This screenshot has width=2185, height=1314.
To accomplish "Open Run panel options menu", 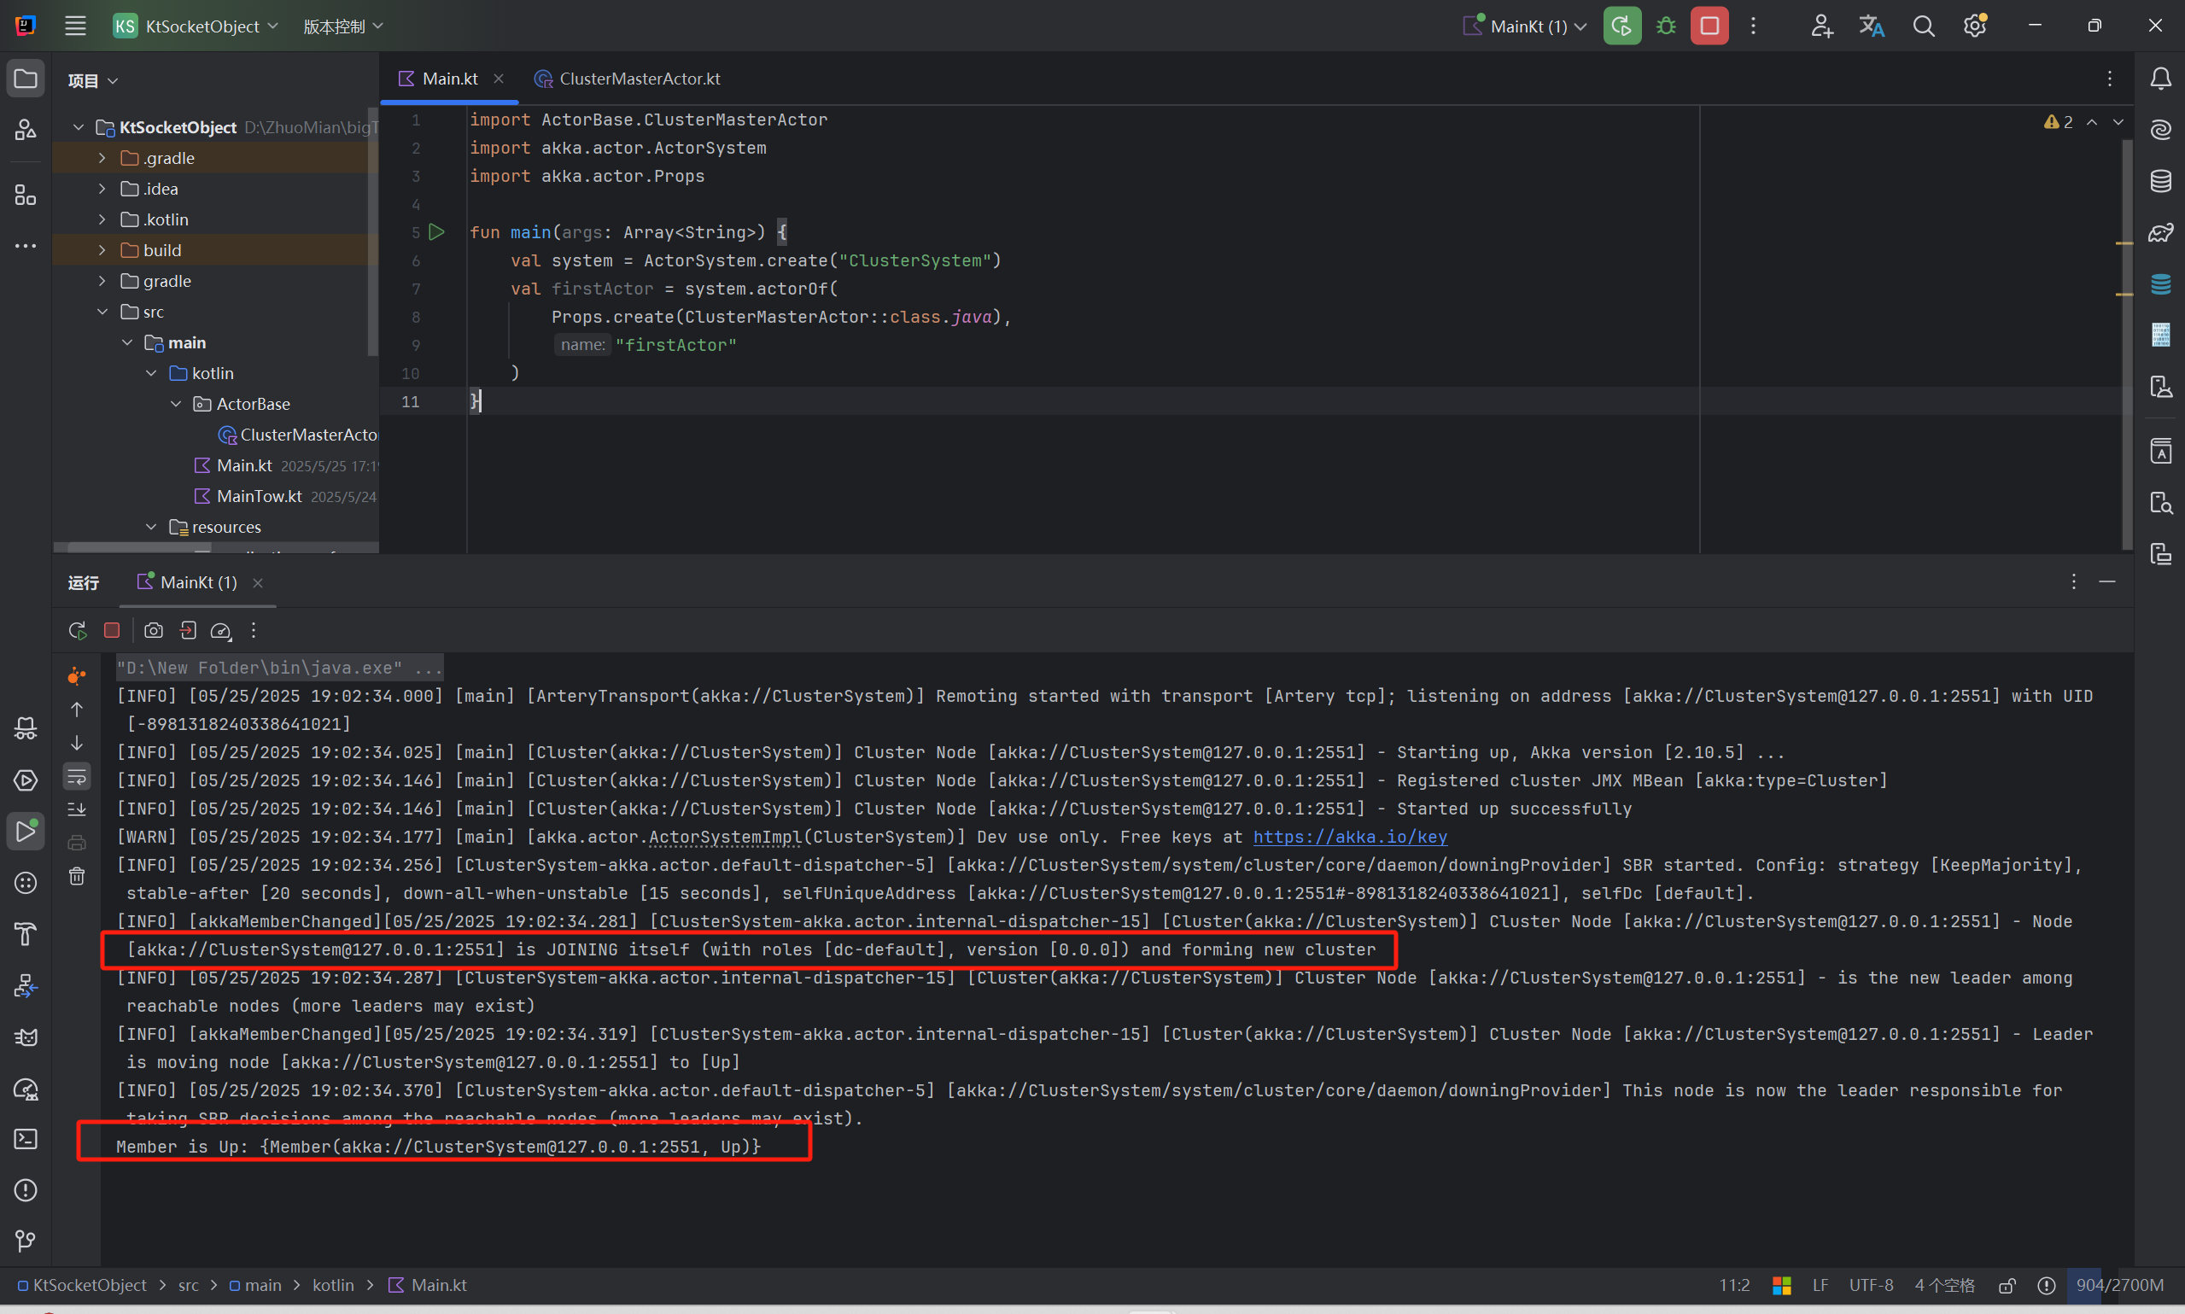I will pyautogui.click(x=2073, y=581).
